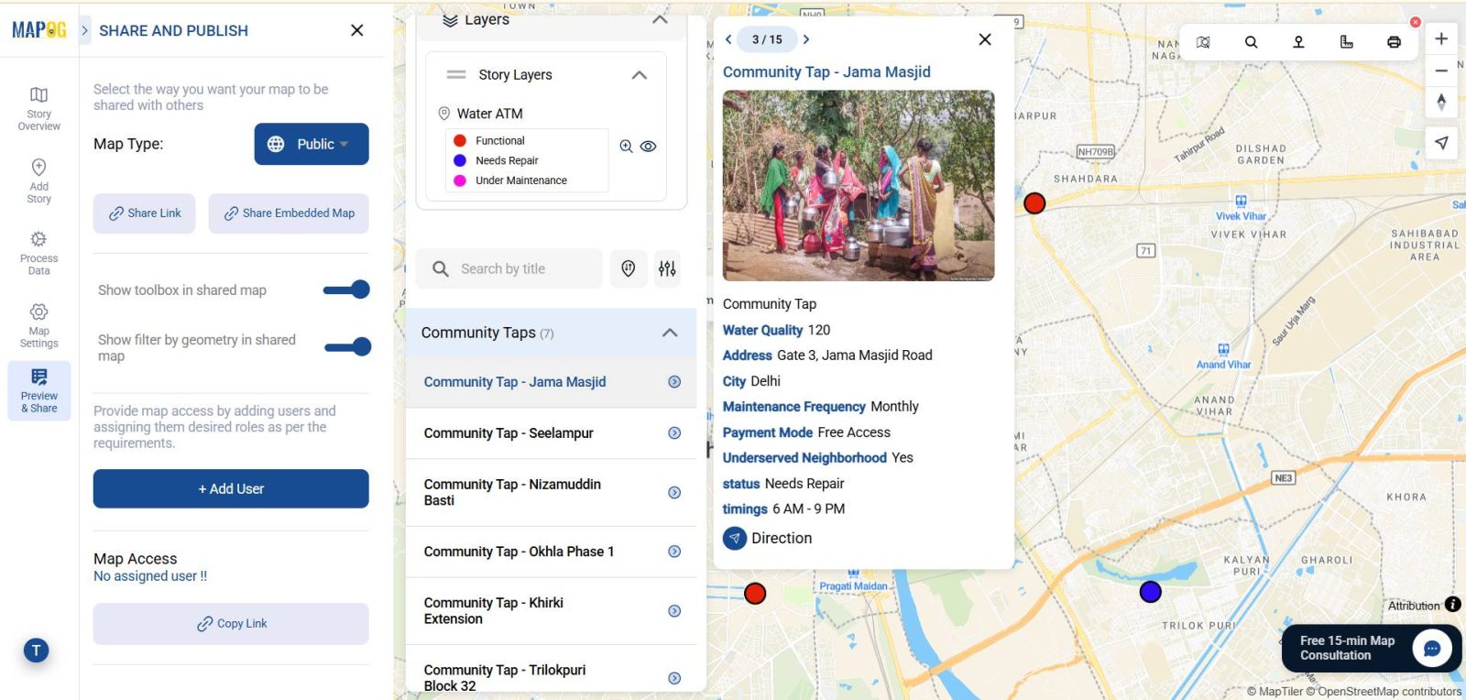Click locate icon for Seelampur row
Screen dimensions: 1466x700
click(674, 433)
